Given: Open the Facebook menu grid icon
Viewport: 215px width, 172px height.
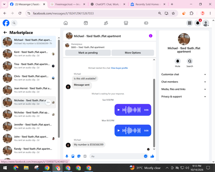Looking at the screenshot, I should (x=190, y=23).
